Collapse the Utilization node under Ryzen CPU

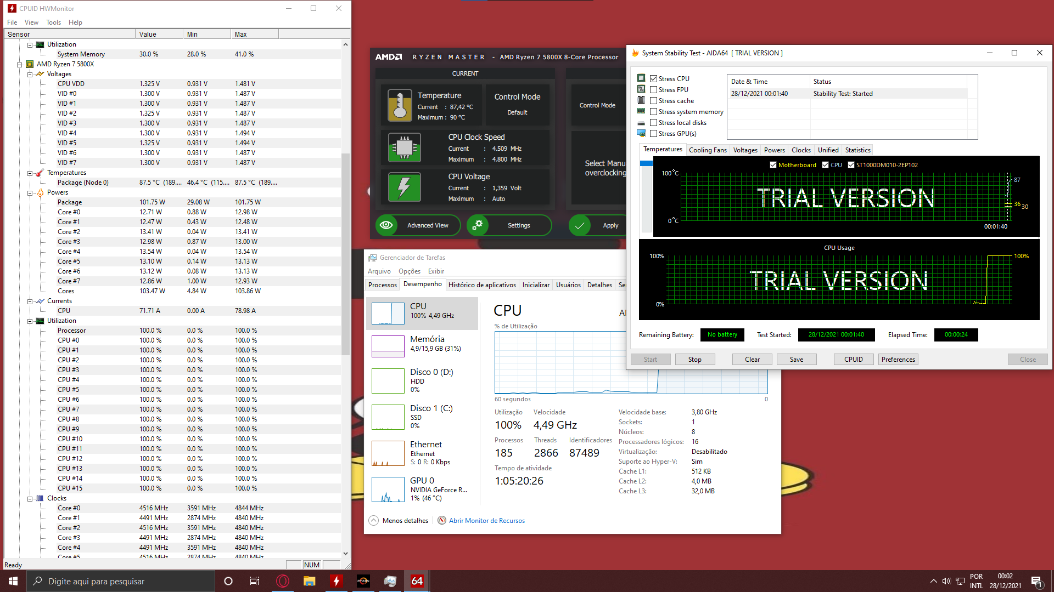point(30,321)
